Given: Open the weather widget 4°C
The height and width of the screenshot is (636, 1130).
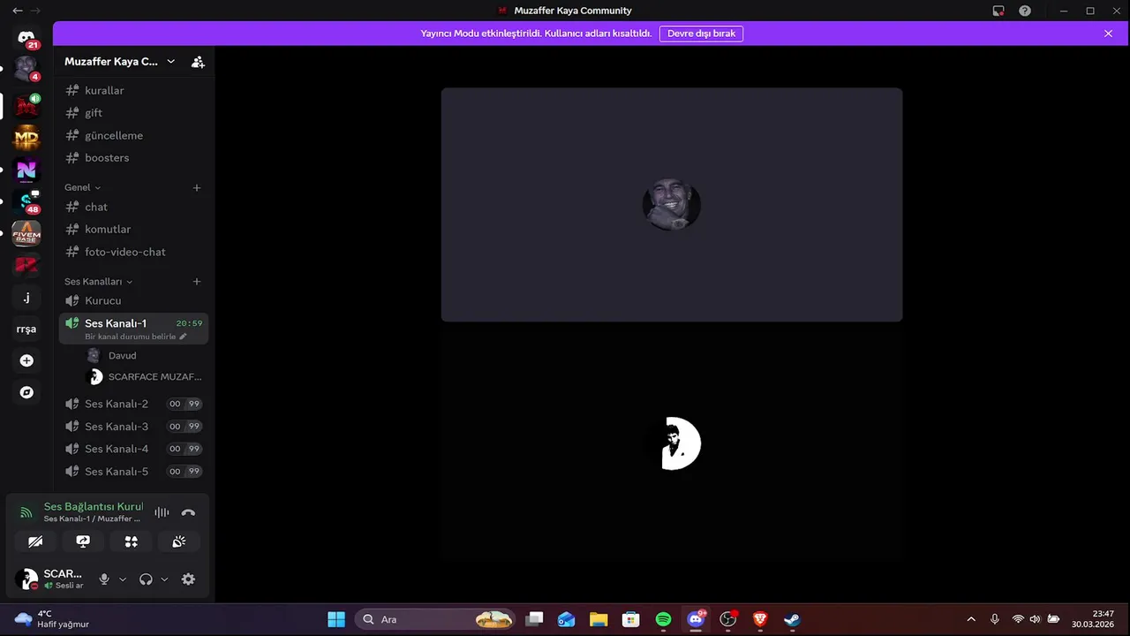Looking at the screenshot, I should pyautogui.click(x=51, y=619).
